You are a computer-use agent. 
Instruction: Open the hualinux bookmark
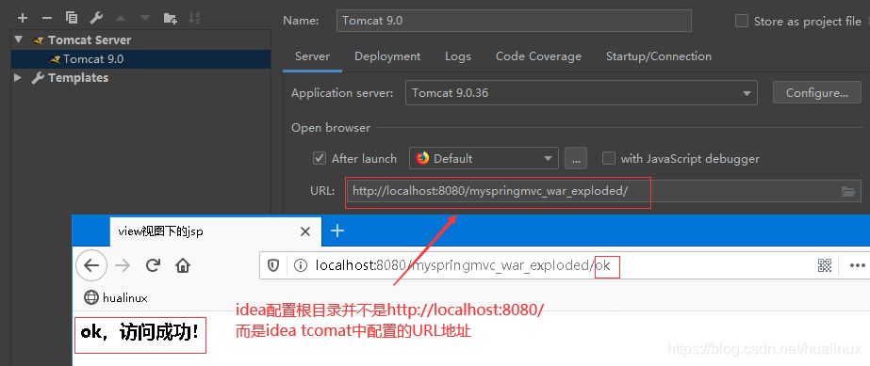[x=115, y=298]
